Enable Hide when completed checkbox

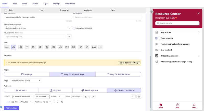tap(74, 28)
